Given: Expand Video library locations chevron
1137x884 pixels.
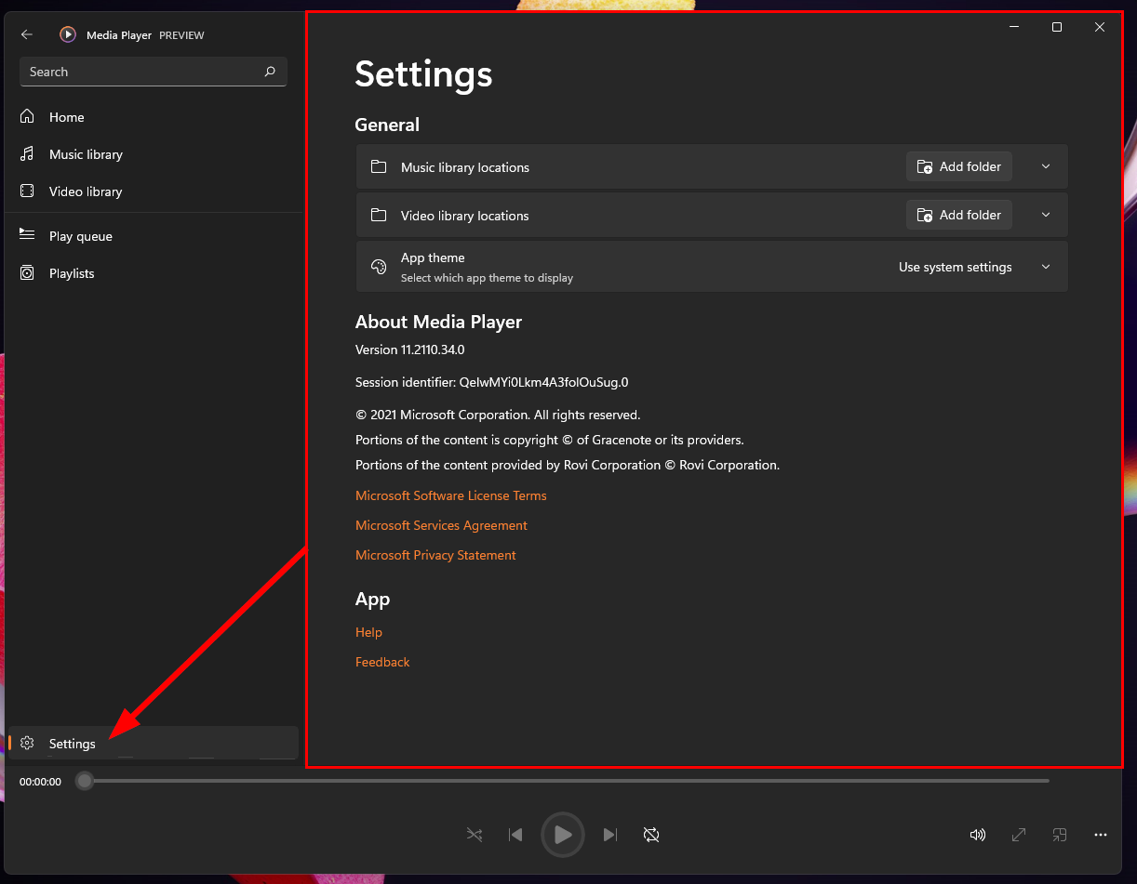Looking at the screenshot, I should (x=1046, y=215).
